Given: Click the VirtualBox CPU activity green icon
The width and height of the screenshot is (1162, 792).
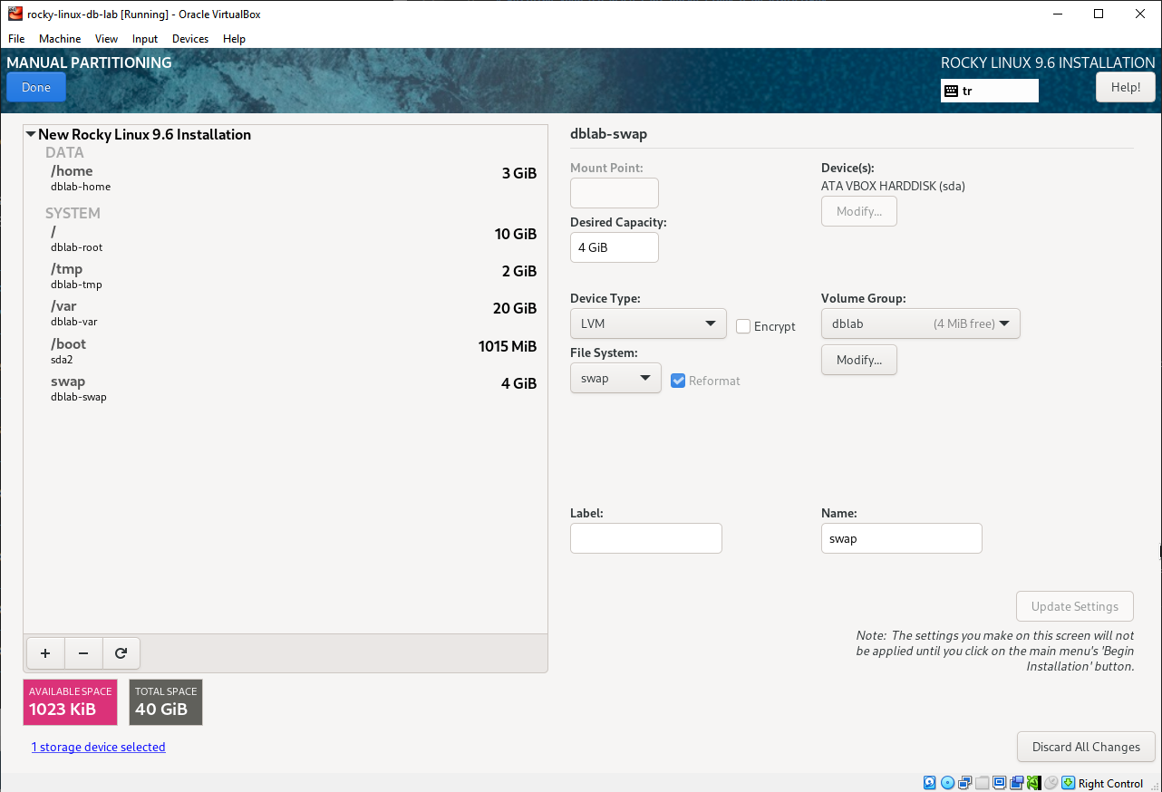Looking at the screenshot, I should click(1033, 783).
